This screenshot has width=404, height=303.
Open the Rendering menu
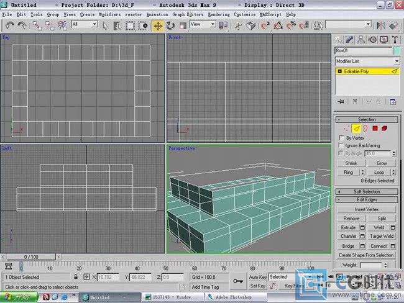tap(219, 15)
